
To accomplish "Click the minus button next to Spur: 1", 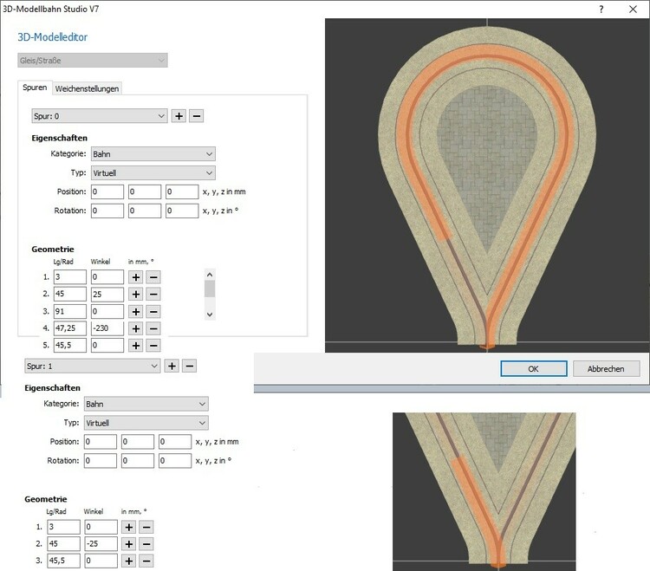I will [190, 367].
